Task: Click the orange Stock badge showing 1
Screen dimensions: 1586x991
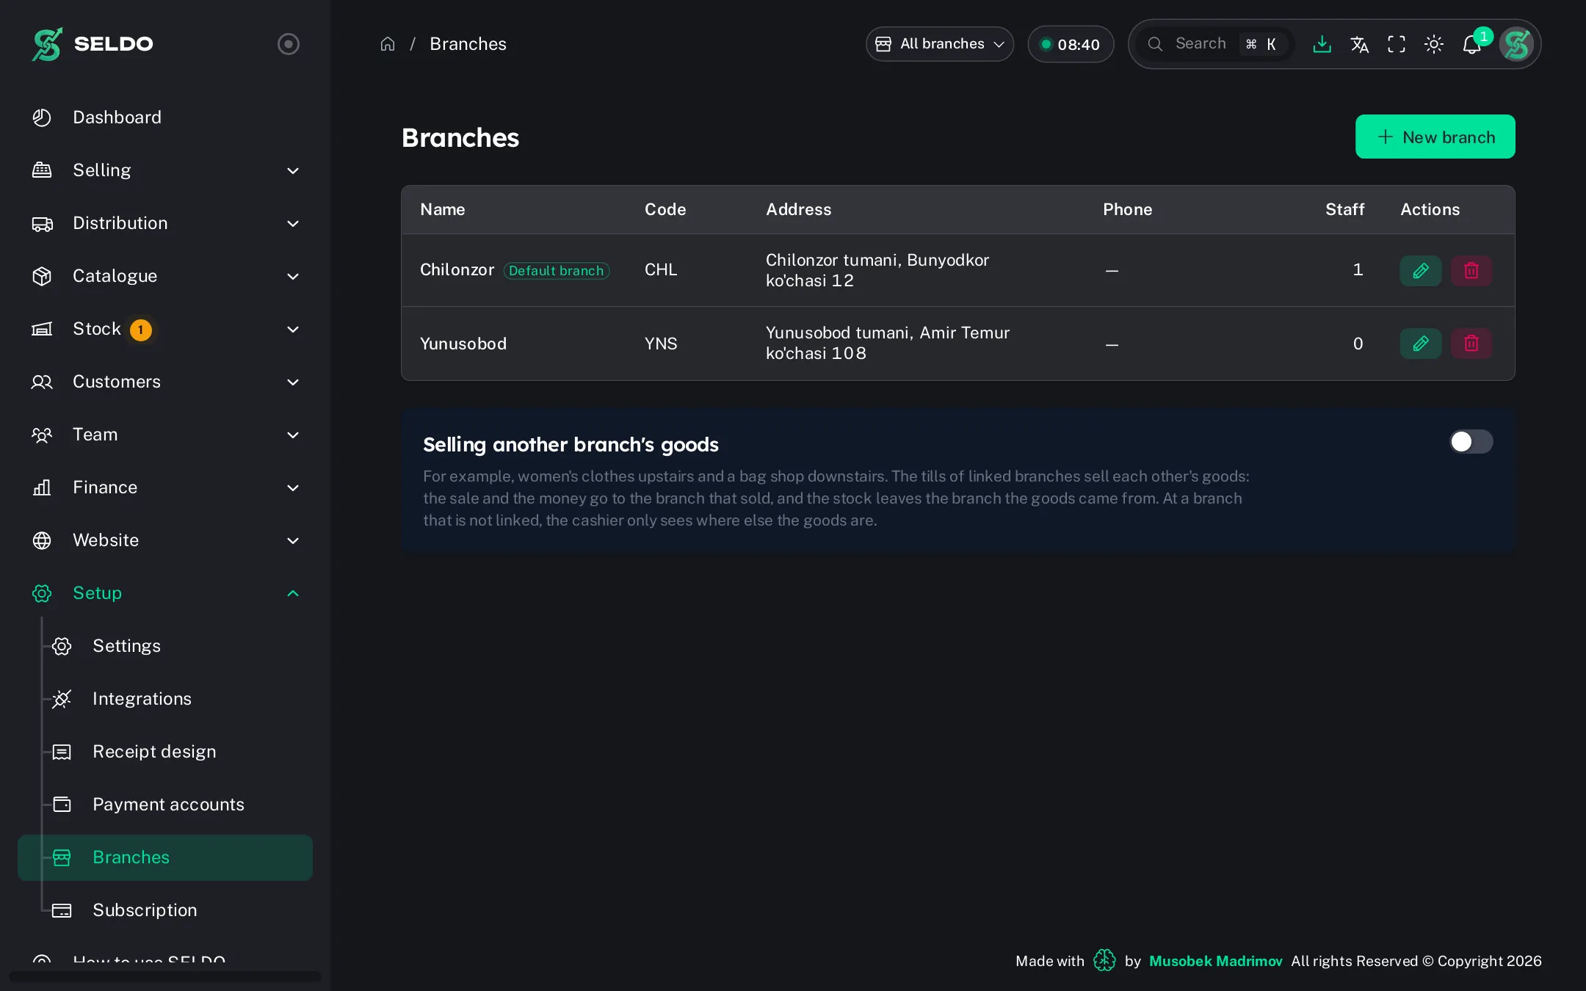Action: (141, 330)
